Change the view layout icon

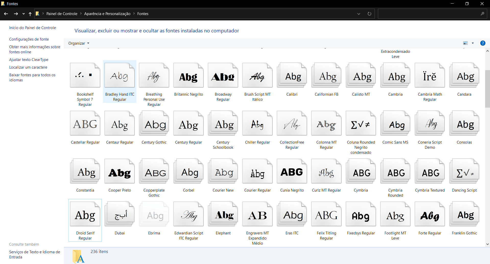[x=465, y=43]
